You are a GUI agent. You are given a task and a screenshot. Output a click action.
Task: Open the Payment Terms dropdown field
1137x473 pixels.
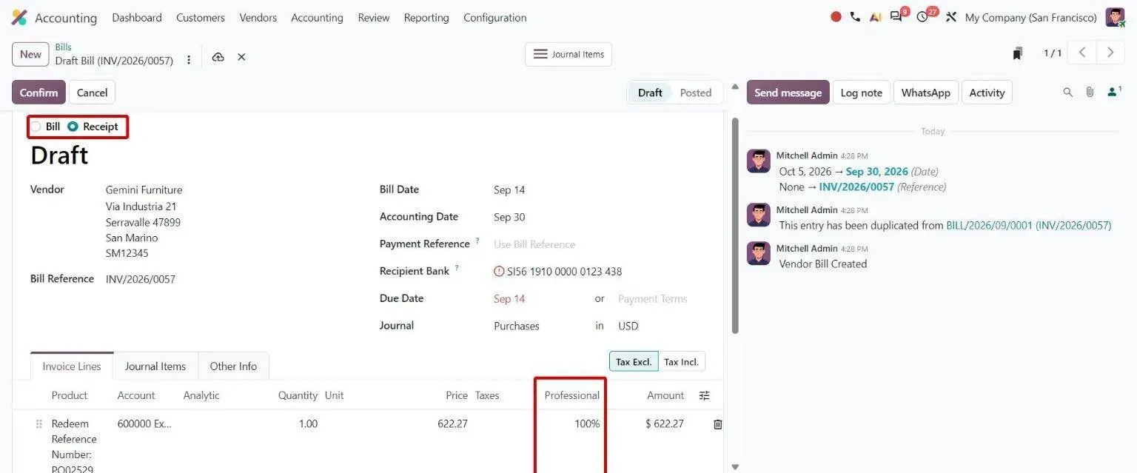(659, 299)
